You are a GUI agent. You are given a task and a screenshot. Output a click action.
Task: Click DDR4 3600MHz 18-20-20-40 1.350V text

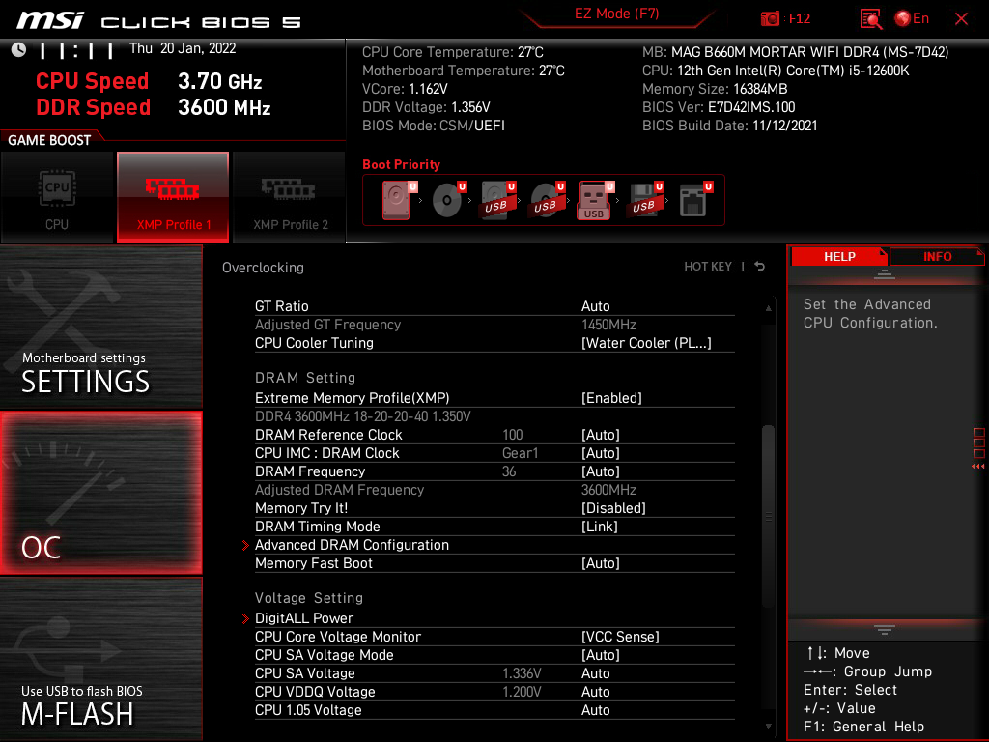coord(363,416)
